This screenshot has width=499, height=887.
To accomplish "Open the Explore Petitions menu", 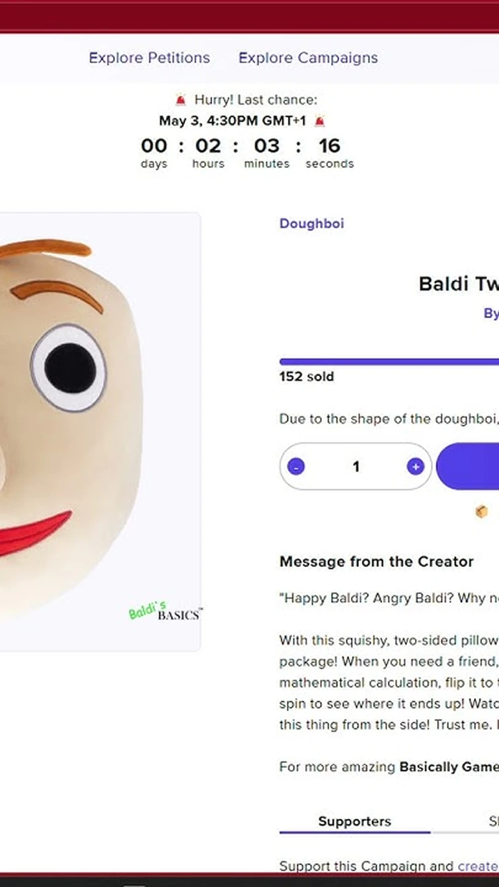I will point(149,58).
